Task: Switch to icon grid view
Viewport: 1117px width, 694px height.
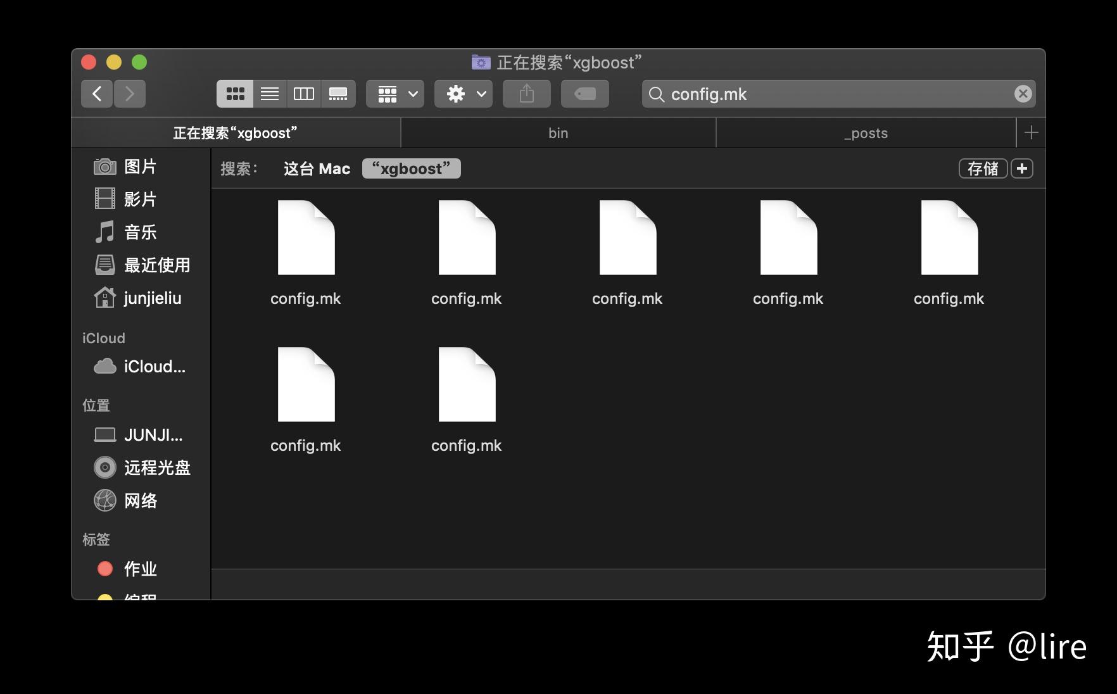Action: click(235, 94)
